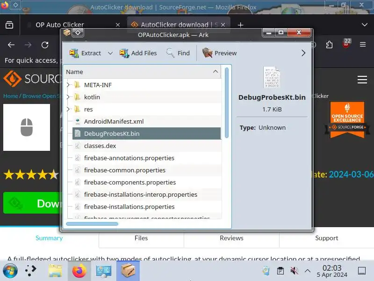The image size is (374, 281).
Task: Select classes.dex file
Action: coord(147,146)
